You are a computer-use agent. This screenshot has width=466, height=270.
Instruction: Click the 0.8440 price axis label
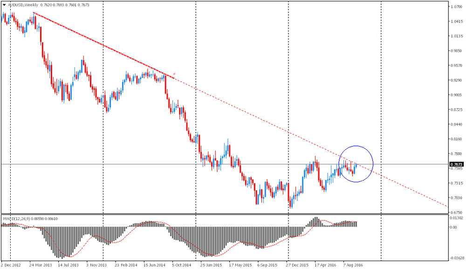[457, 125]
